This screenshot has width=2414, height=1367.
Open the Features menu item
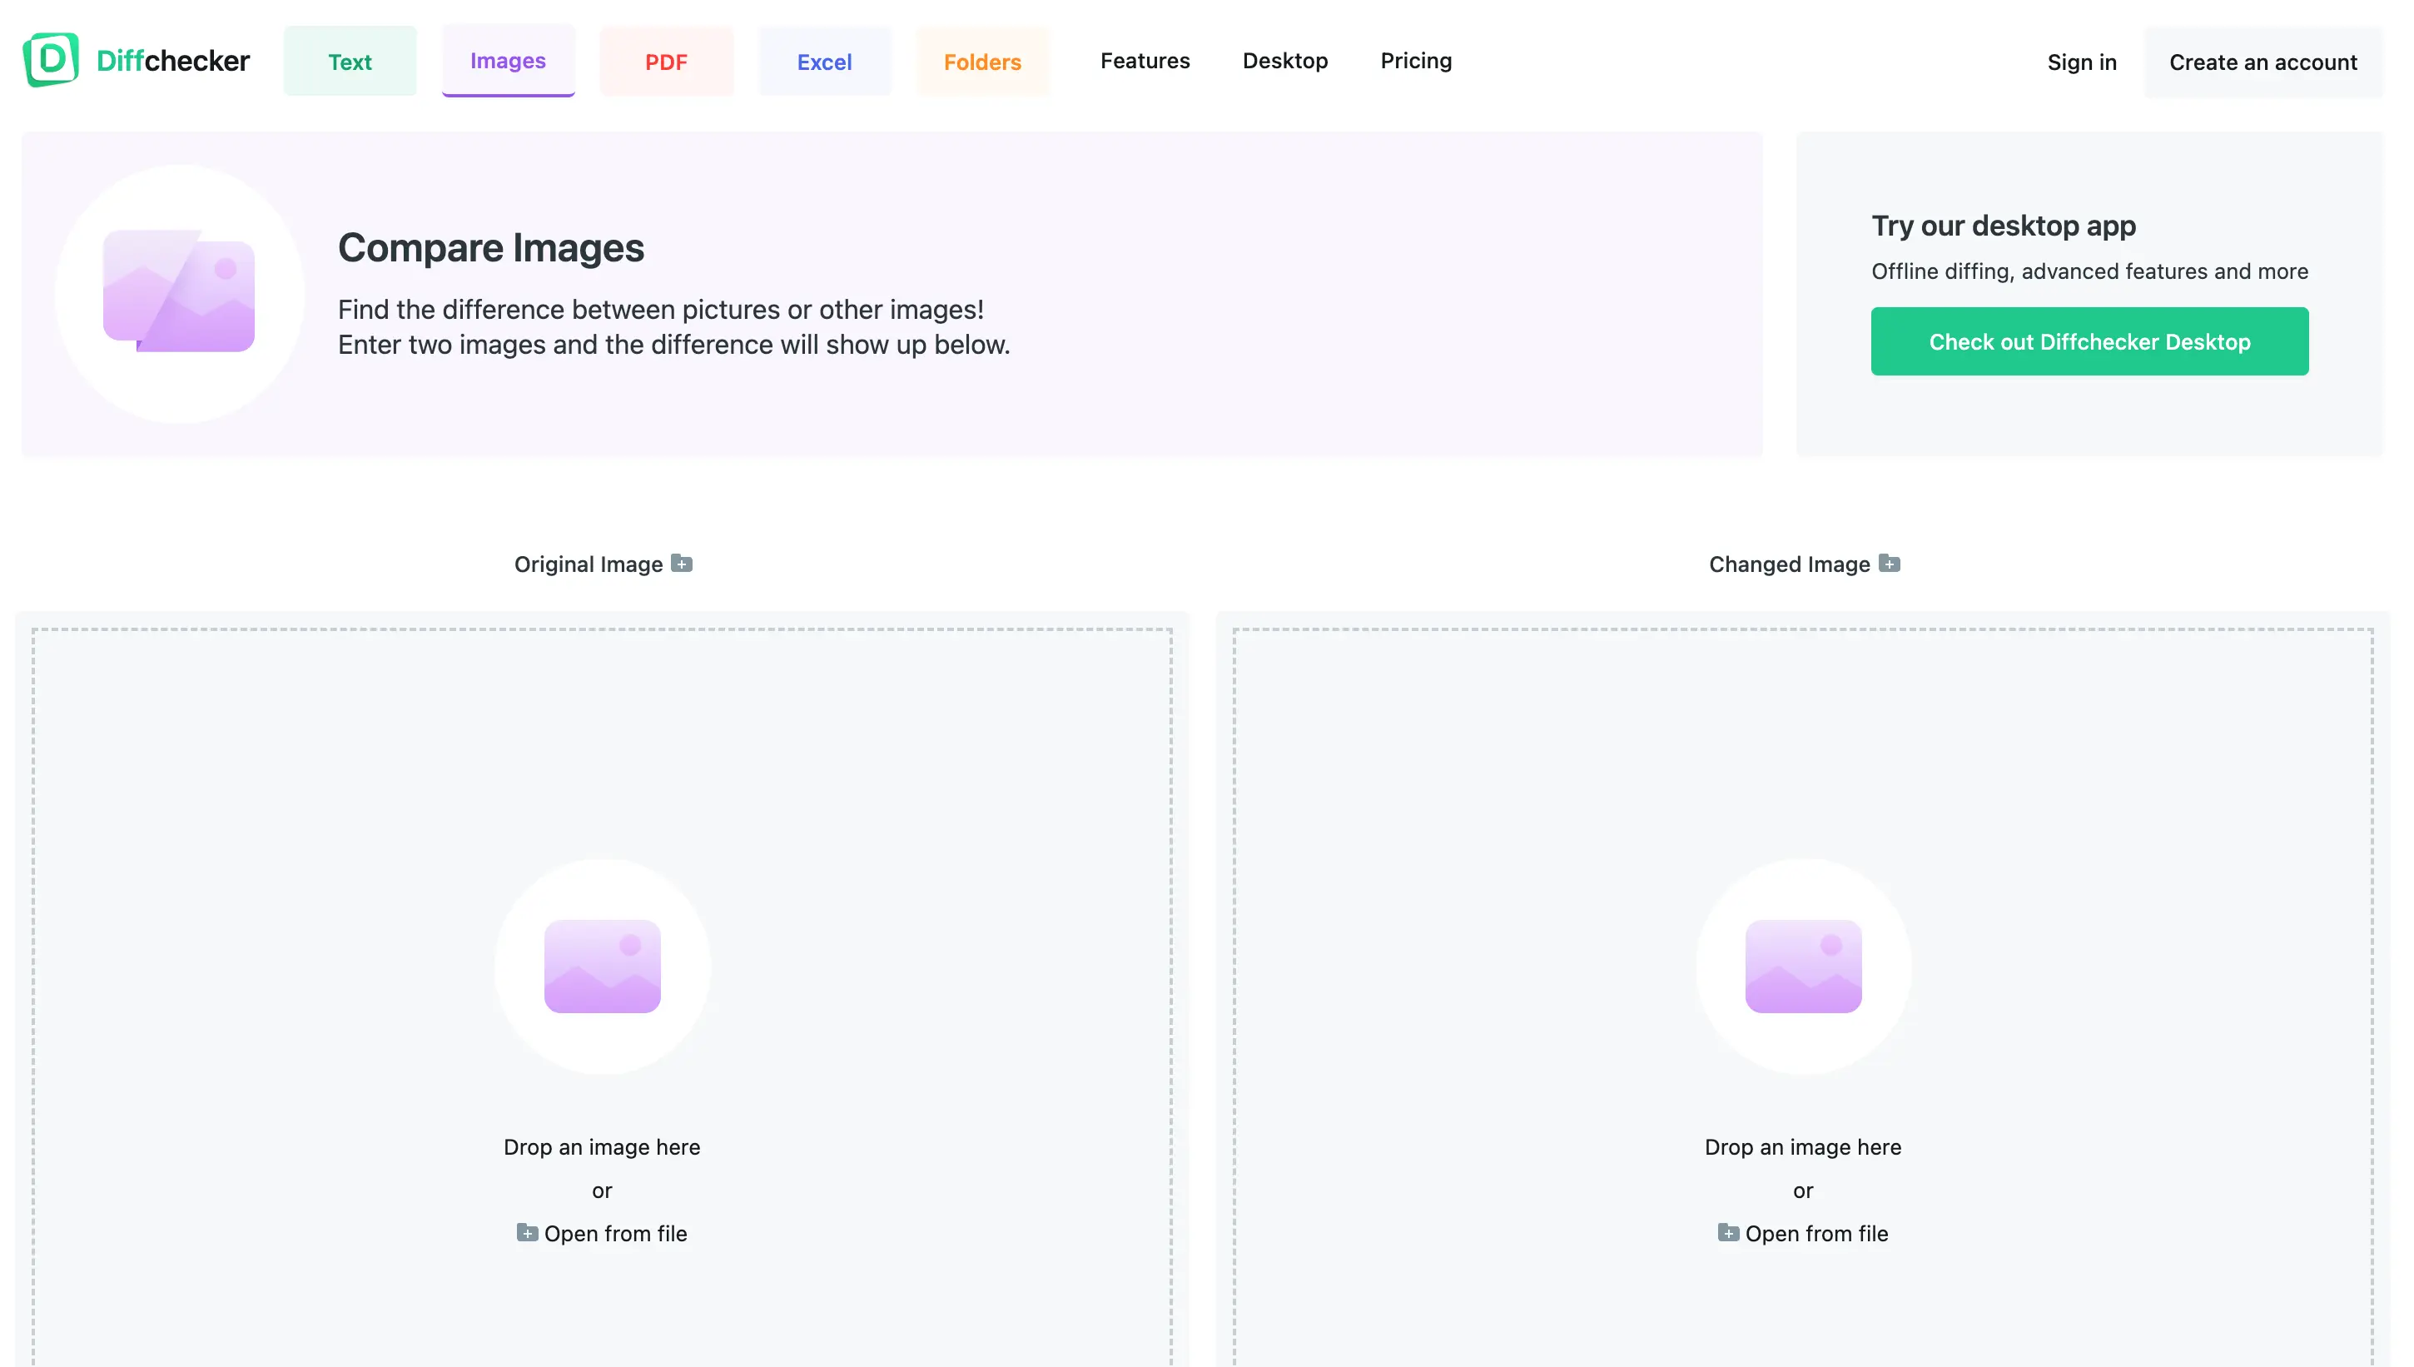[x=1144, y=61]
